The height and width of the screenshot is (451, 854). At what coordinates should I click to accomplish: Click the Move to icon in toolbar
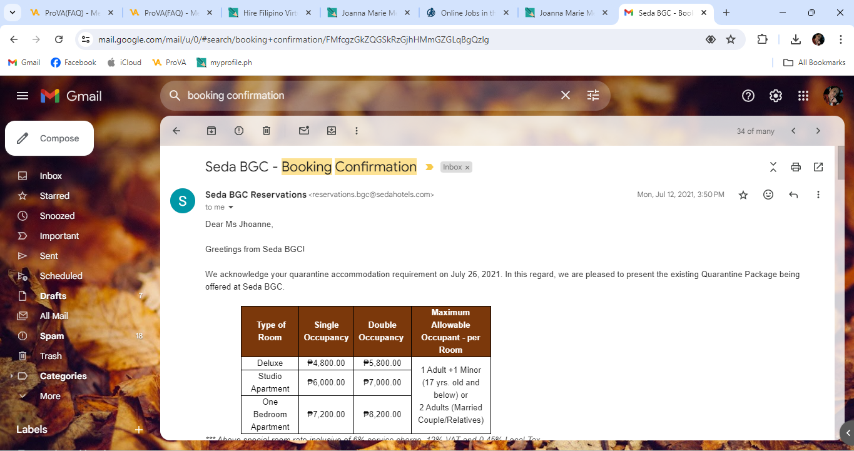coord(332,131)
